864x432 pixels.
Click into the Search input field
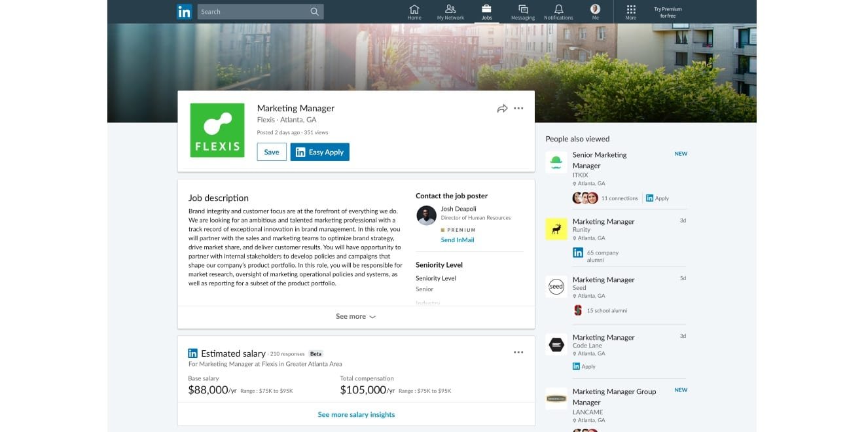pos(252,12)
